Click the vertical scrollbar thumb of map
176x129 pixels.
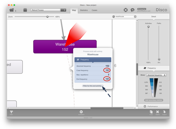[137, 69]
